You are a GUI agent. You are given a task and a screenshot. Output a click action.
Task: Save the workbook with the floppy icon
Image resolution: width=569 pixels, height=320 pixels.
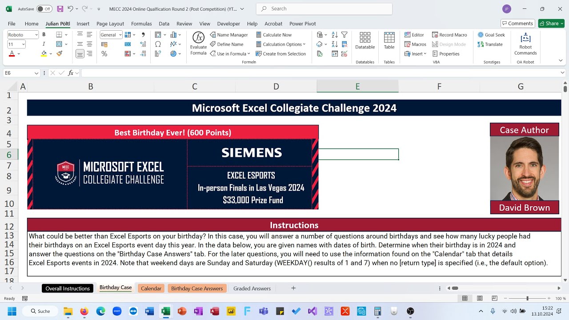[60, 9]
